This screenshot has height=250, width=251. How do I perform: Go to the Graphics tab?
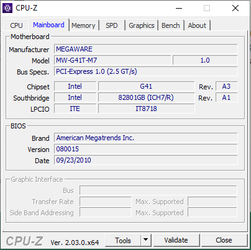(x=142, y=25)
